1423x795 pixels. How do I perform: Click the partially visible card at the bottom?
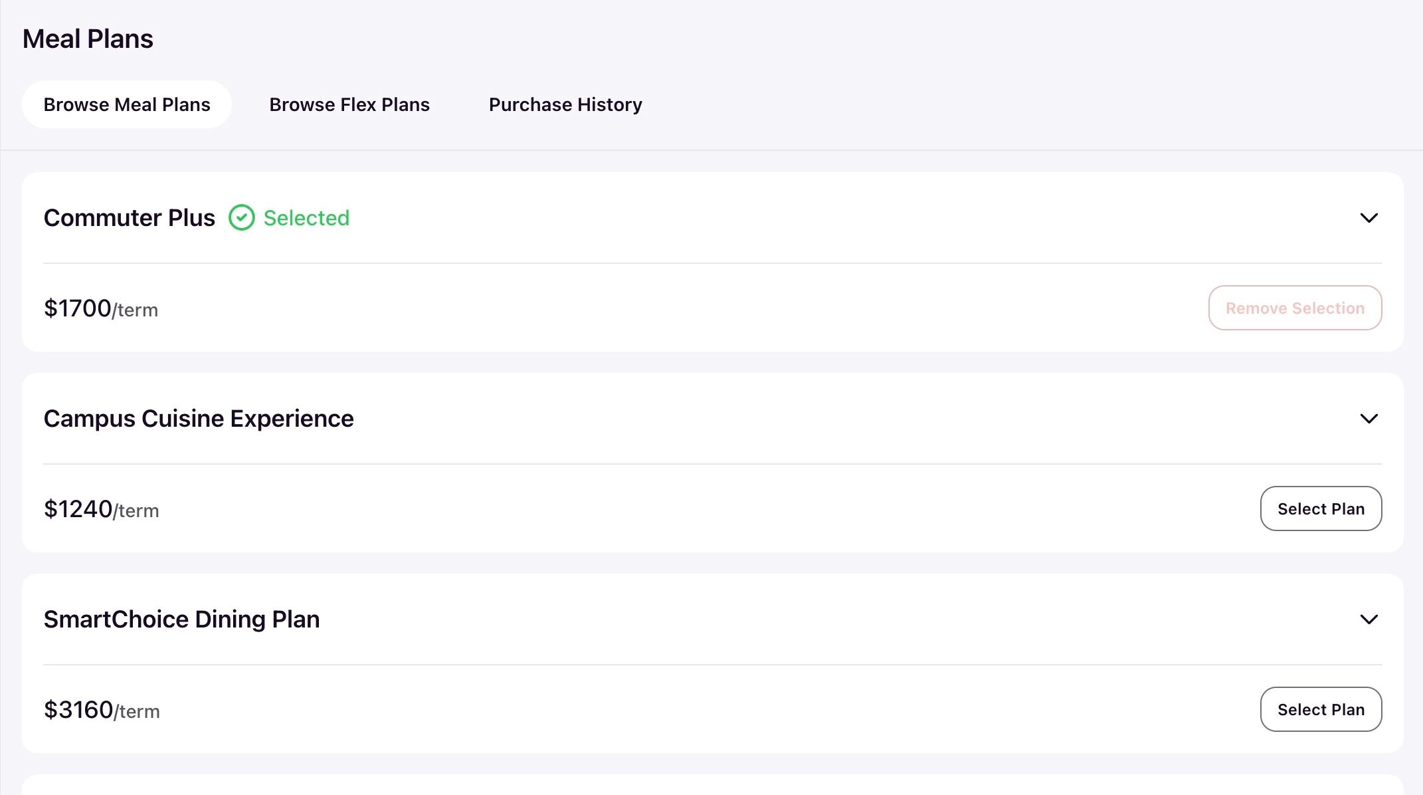712,785
